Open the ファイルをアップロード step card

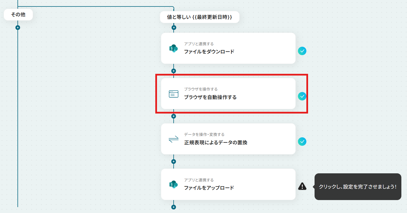[x=228, y=184]
